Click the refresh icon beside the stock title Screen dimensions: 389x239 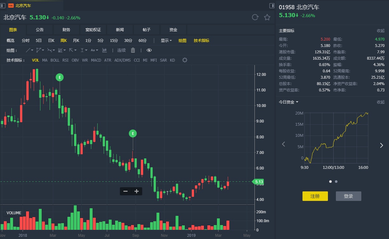[x=255, y=17]
